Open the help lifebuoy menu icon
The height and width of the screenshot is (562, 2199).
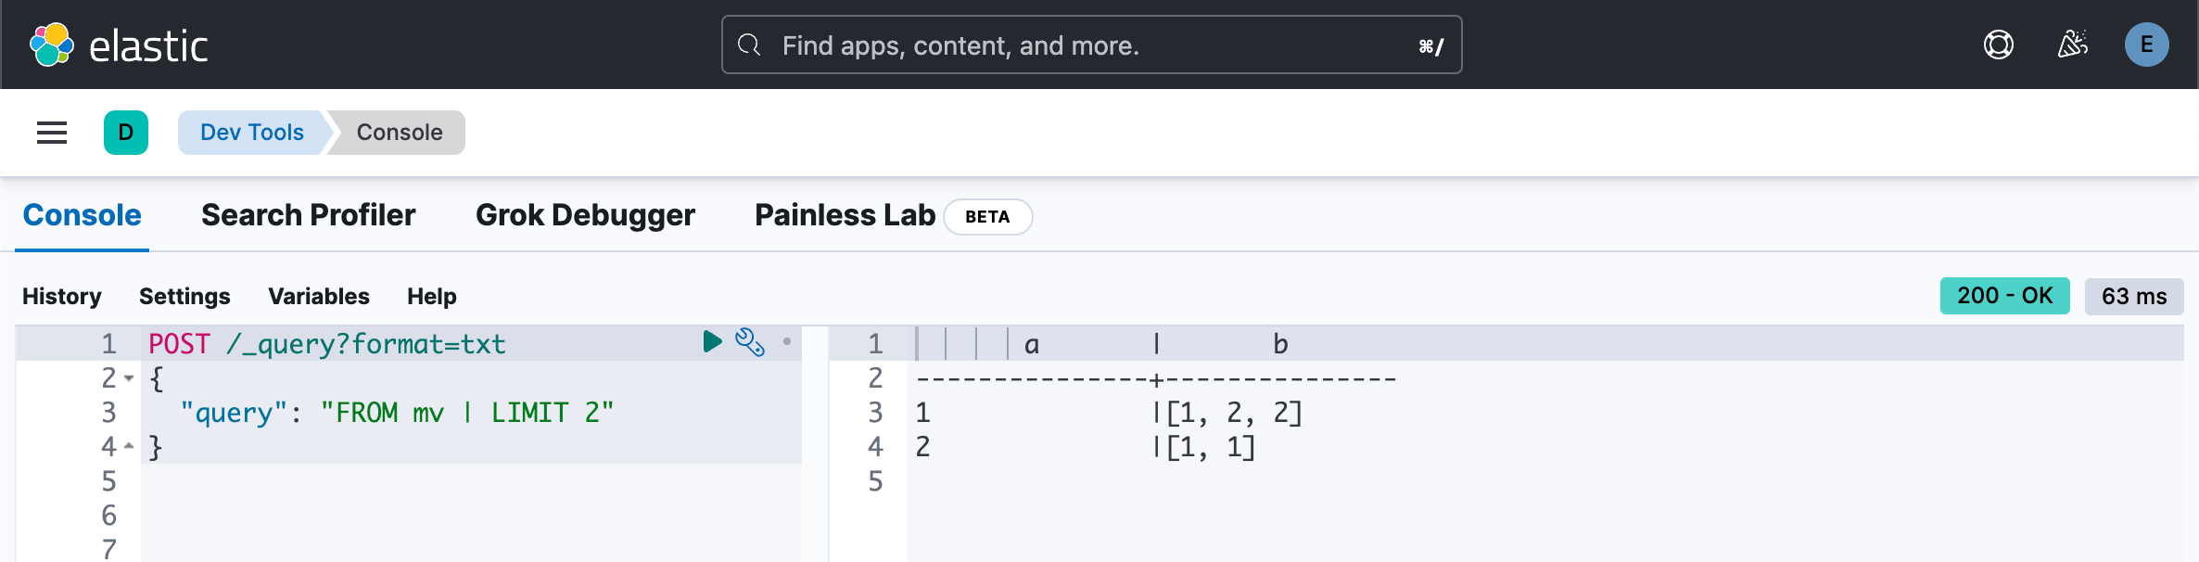[1998, 45]
